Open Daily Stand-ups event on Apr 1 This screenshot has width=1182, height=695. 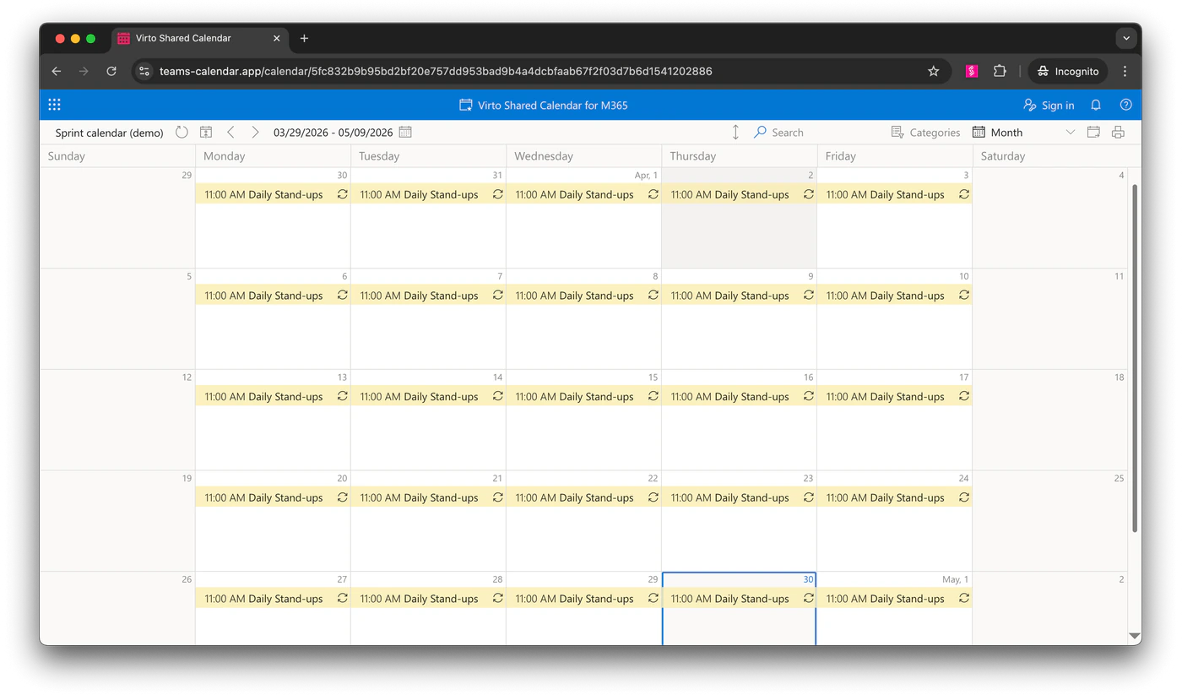pyautogui.click(x=583, y=194)
